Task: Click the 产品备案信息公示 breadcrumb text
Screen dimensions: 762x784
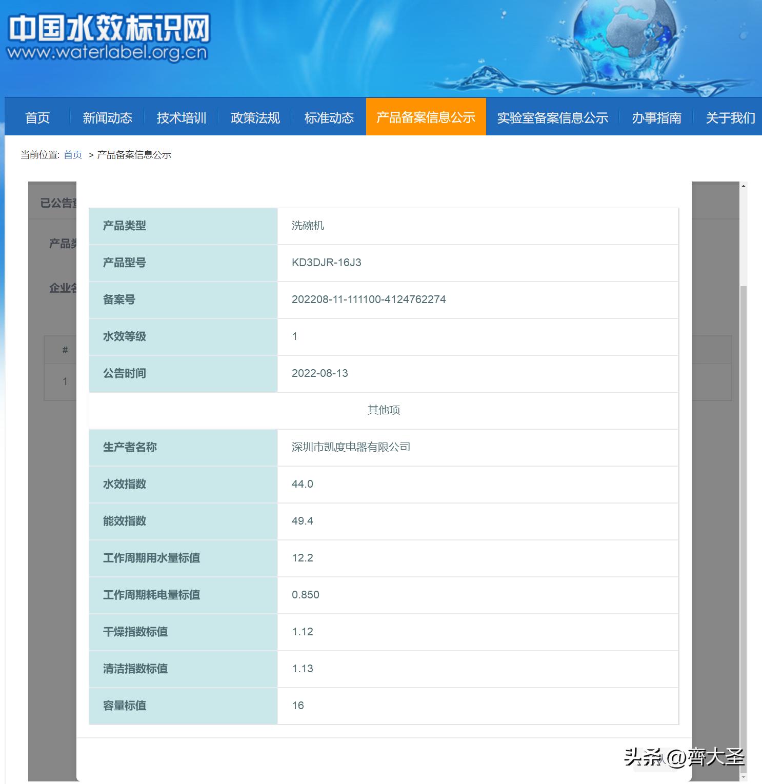Action: [x=134, y=154]
